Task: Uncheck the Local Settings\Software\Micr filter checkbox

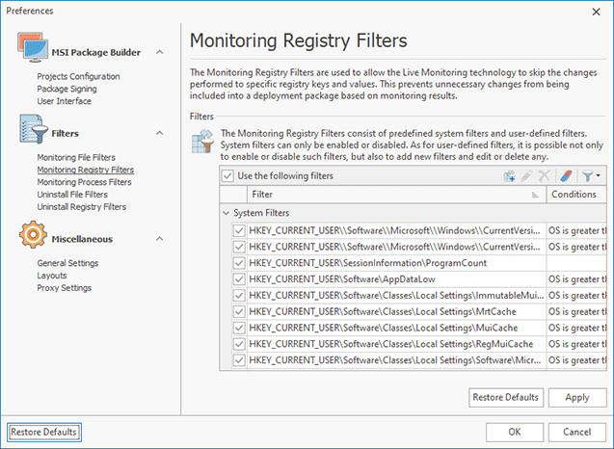Action: pyautogui.click(x=239, y=360)
